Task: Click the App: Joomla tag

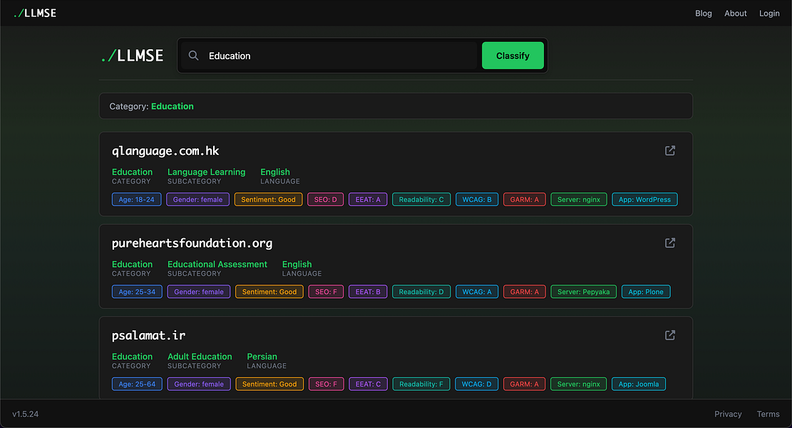Action: [x=639, y=384]
